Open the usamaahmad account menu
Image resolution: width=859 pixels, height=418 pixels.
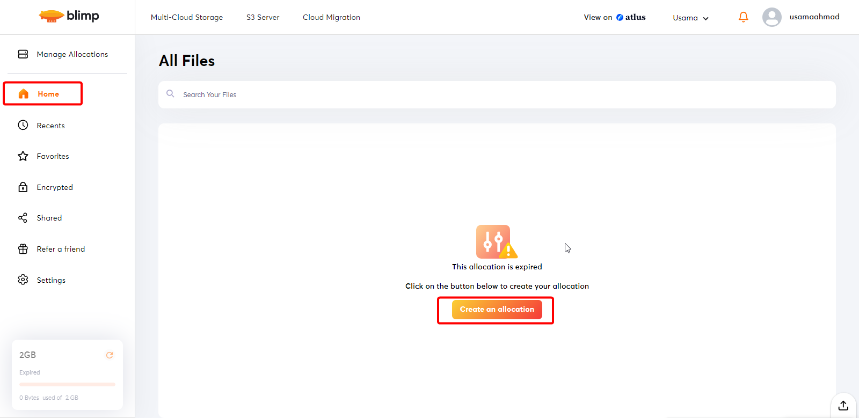[x=814, y=17]
